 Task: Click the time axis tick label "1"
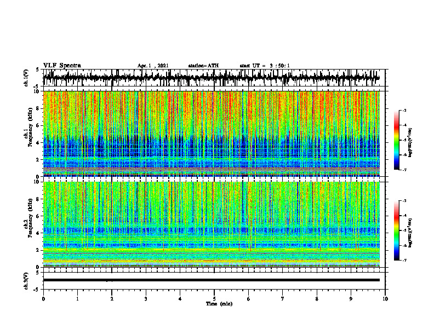click(77, 298)
